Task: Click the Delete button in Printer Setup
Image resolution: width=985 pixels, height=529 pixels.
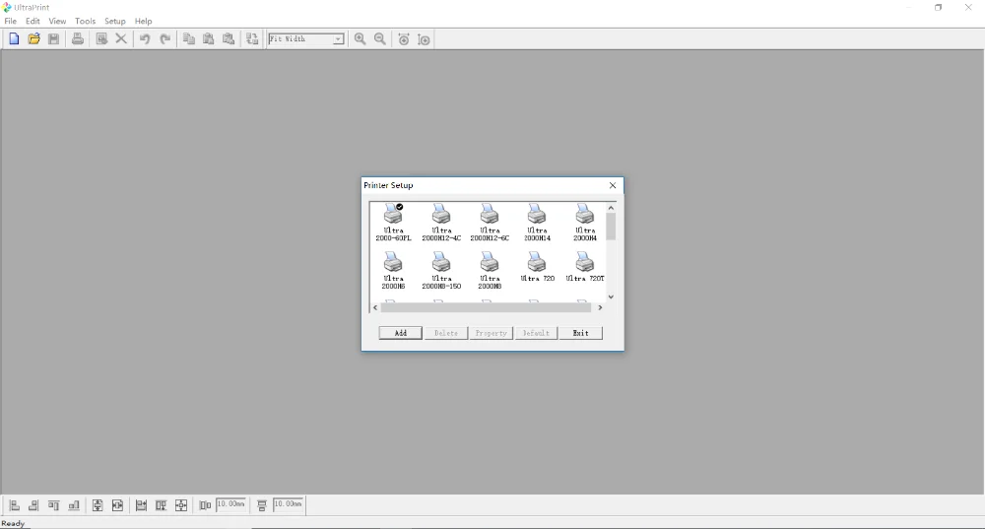Action: click(446, 333)
